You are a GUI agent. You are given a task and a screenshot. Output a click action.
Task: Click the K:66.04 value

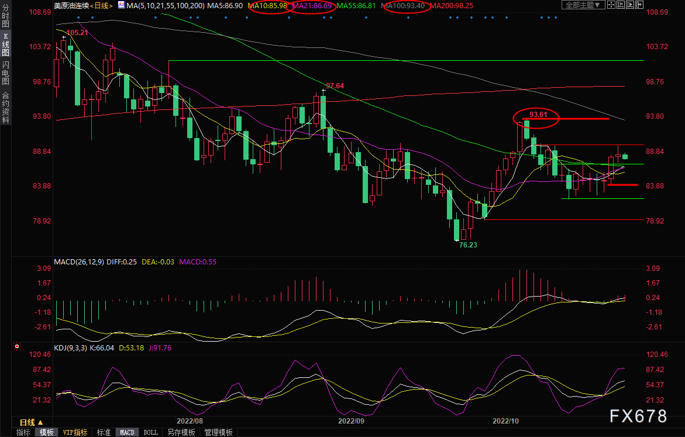tap(102, 348)
